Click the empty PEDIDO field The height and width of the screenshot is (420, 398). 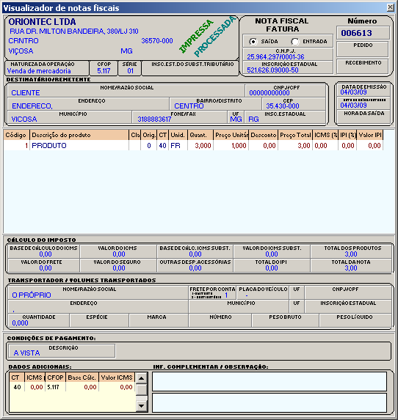363,49
